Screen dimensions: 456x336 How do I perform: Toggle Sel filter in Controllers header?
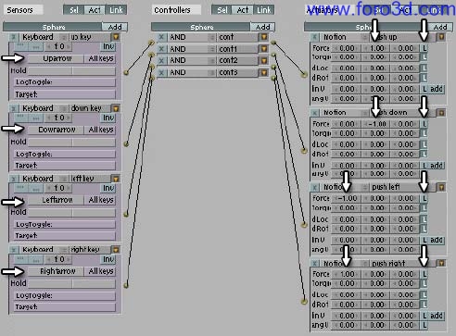coord(222,10)
